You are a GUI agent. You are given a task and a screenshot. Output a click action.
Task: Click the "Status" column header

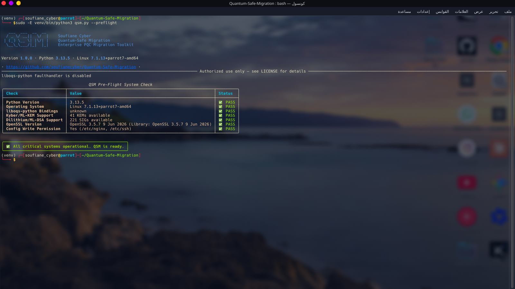click(225, 93)
